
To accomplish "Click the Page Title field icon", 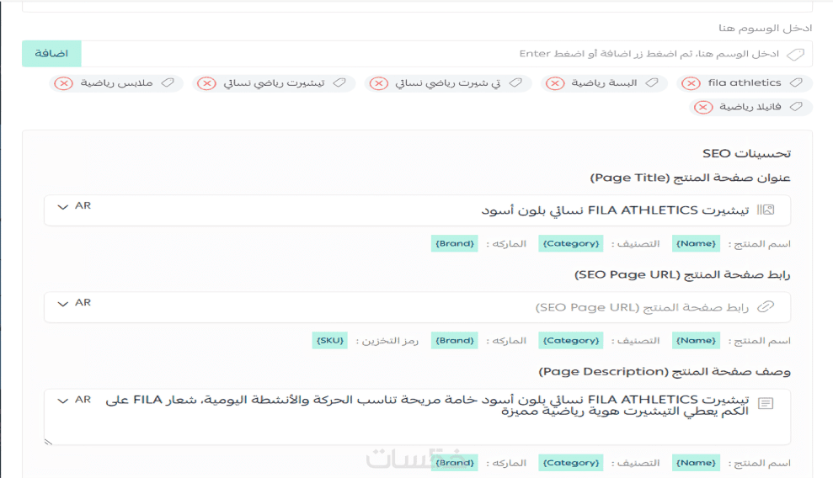I will [x=766, y=210].
